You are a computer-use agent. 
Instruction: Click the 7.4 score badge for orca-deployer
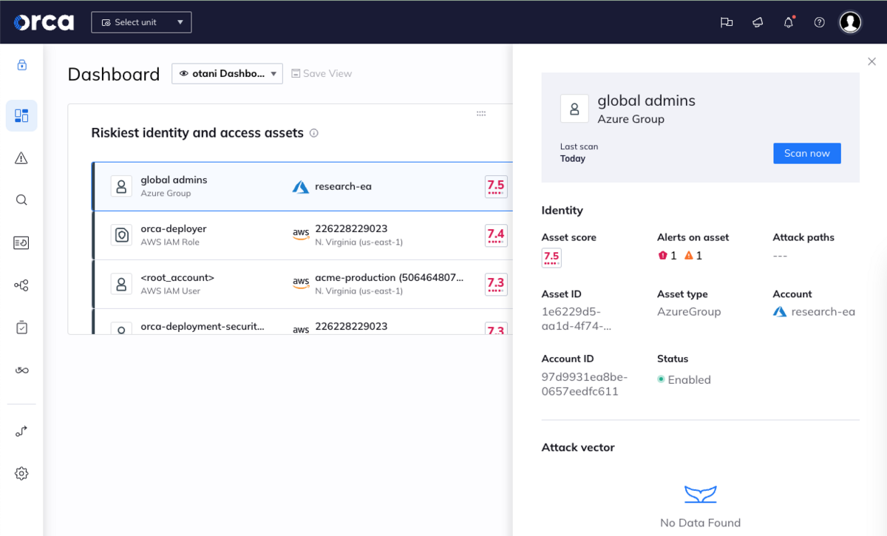[495, 235]
